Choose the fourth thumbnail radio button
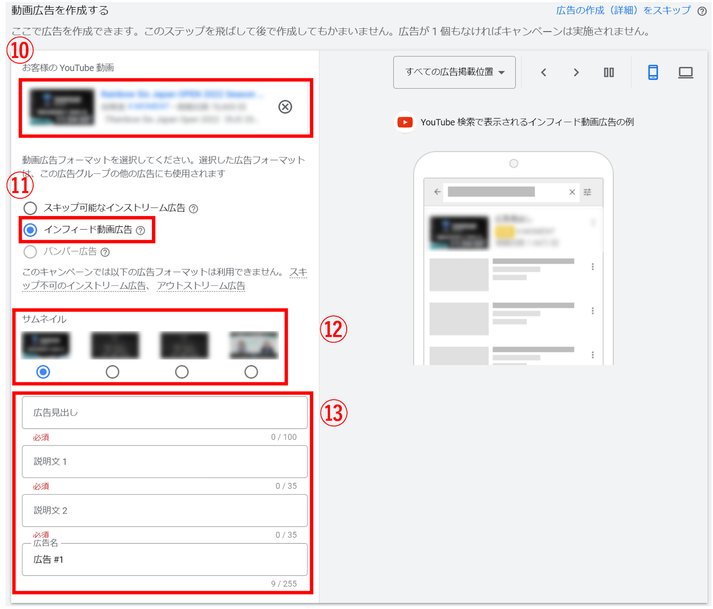This screenshot has width=713, height=609. [251, 372]
